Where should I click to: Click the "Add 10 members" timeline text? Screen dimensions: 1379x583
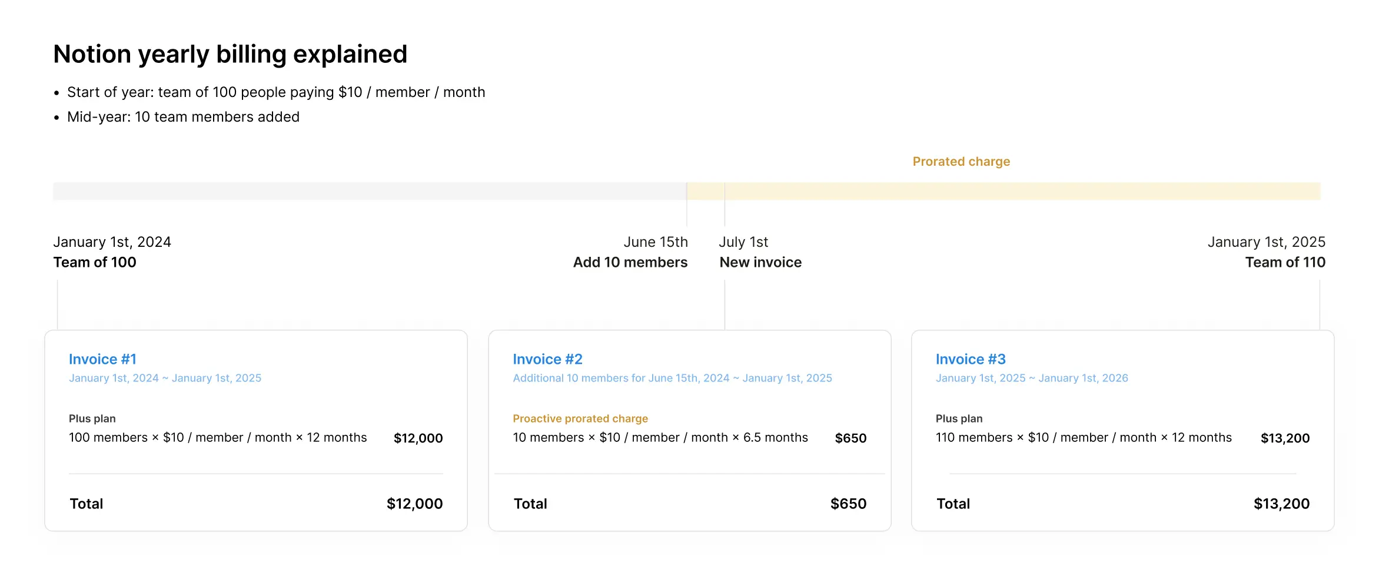coord(630,263)
